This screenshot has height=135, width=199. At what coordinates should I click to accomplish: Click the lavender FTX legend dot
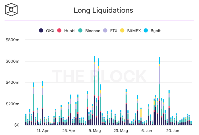tap(105, 31)
